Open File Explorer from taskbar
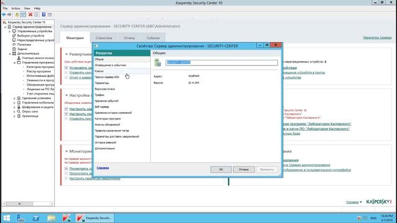397x223 pixels. 51,218
